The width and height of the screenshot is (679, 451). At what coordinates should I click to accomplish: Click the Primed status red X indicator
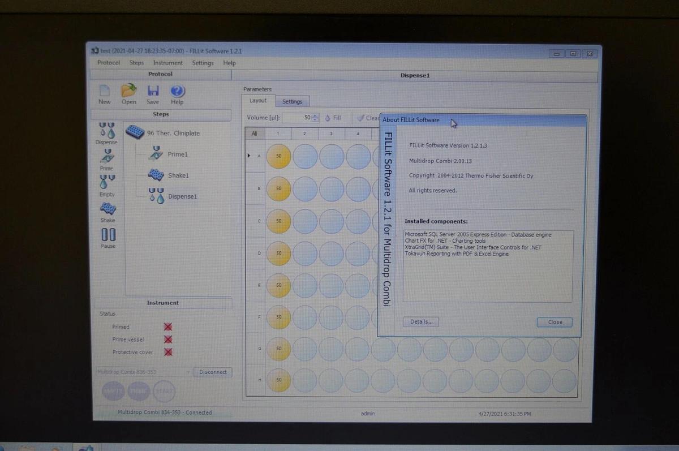(x=167, y=327)
